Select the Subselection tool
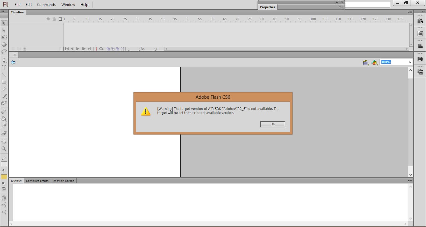 pos(4,31)
